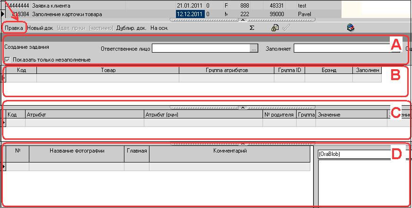Click Удал. пр-ки toolbar item
The height and width of the screenshot is (208, 412).
(x=71, y=28)
